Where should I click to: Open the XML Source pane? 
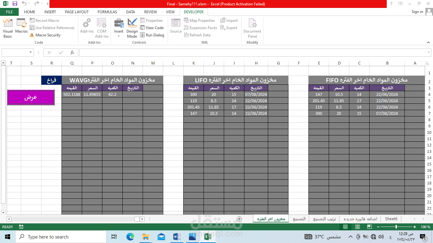coord(176,26)
